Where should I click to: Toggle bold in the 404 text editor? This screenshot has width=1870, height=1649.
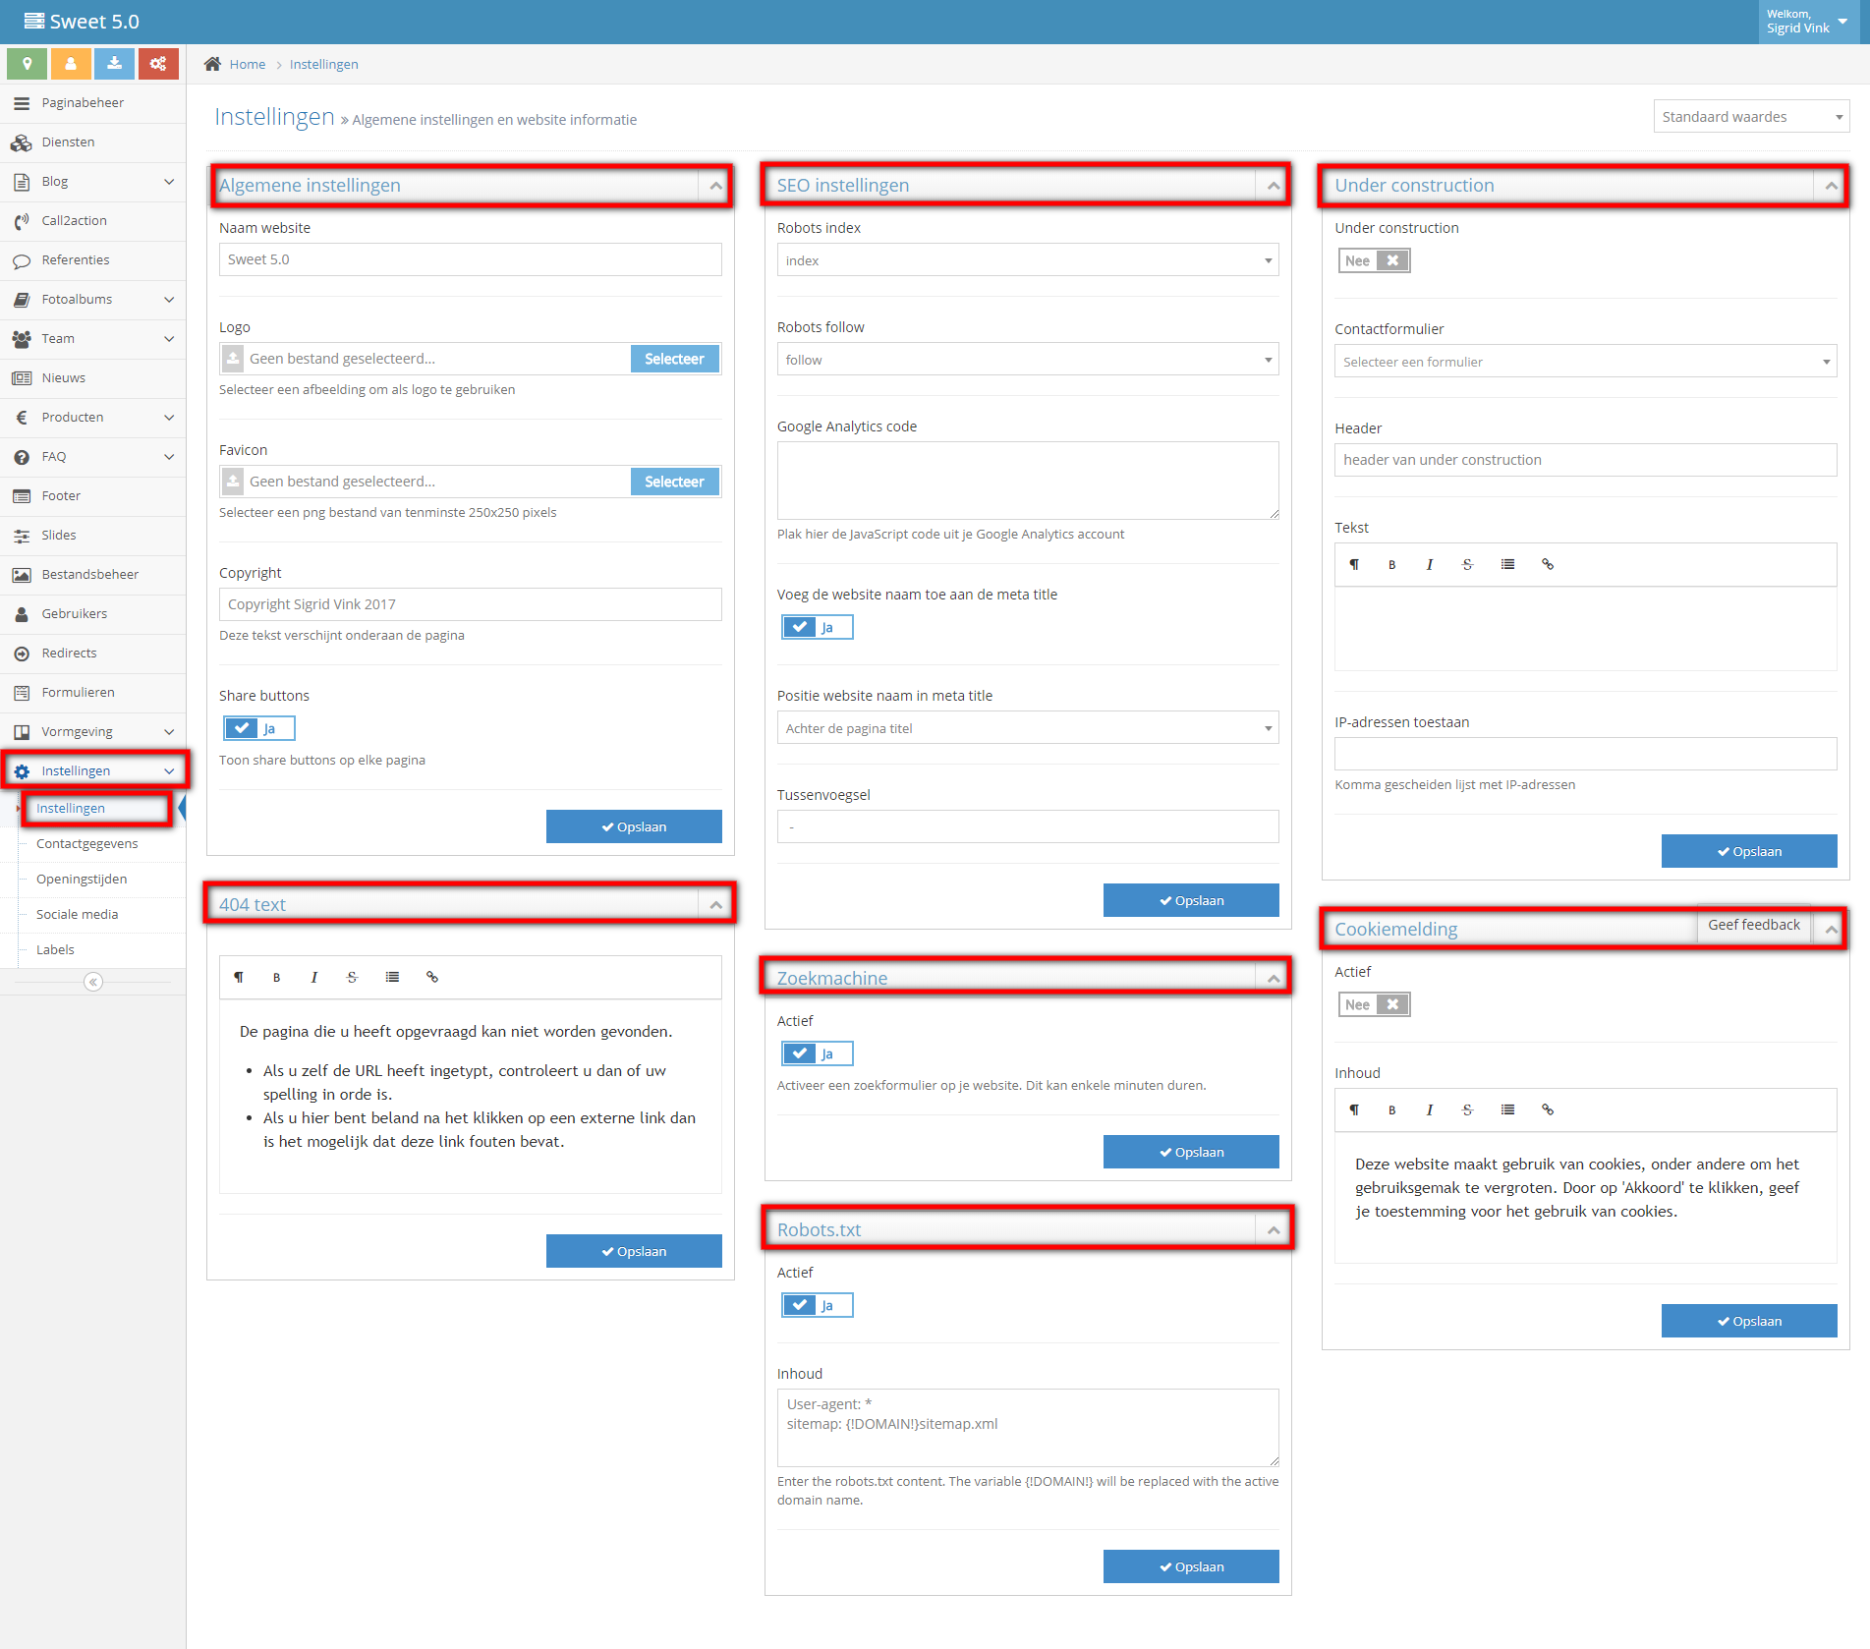(277, 977)
